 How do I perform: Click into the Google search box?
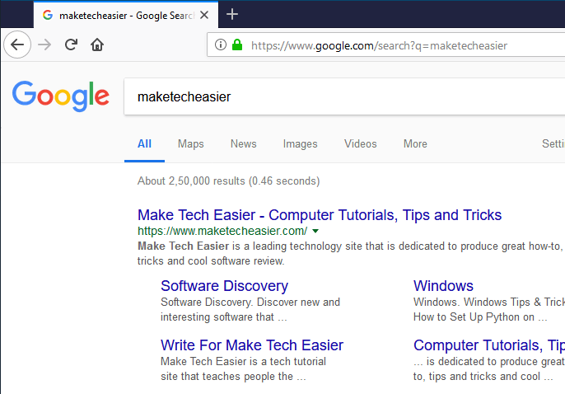click(344, 96)
